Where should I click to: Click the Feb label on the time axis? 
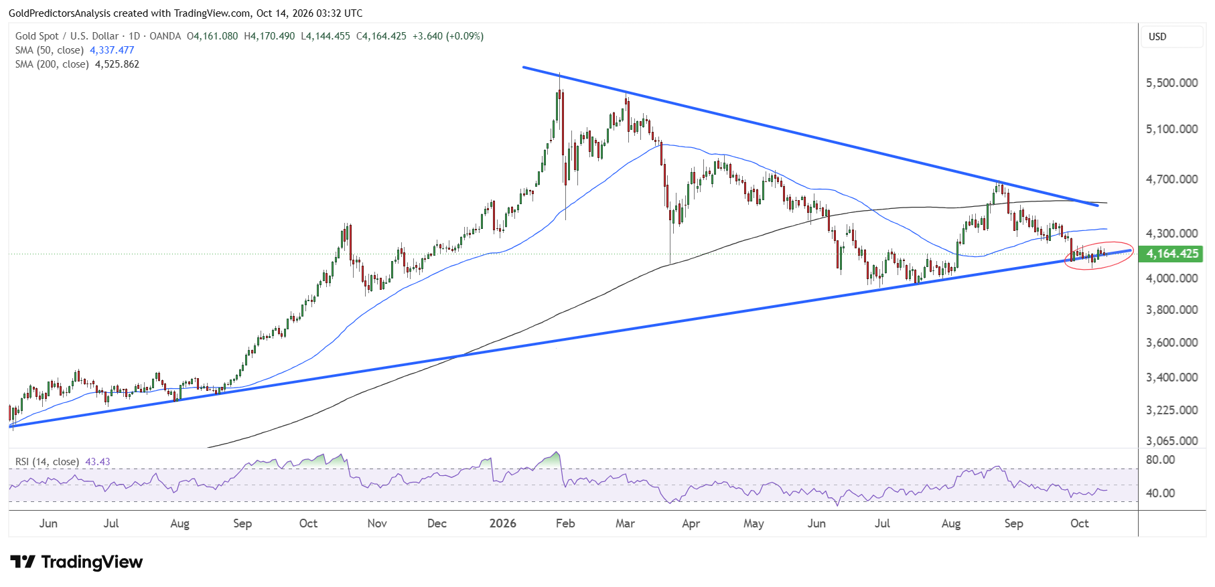tap(565, 523)
